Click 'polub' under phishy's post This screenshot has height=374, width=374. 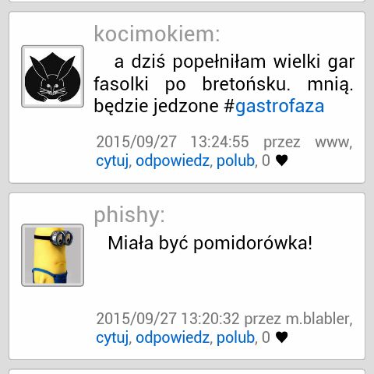(235, 337)
